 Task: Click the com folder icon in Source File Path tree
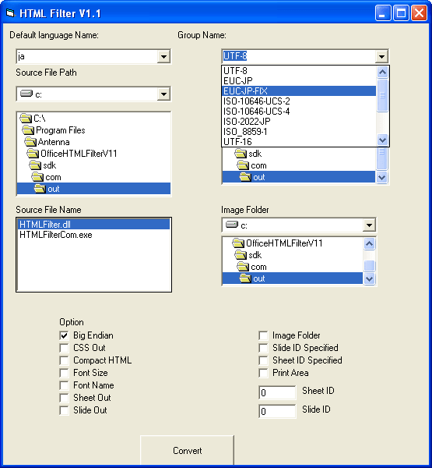click(37, 177)
